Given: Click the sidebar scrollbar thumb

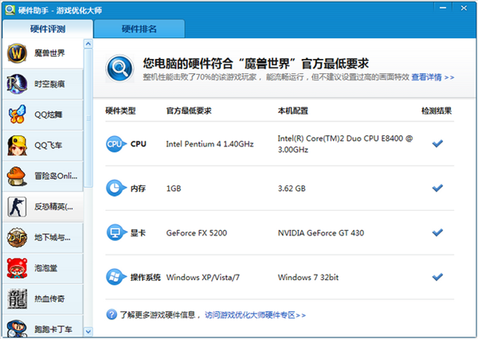Looking at the screenshot, I should coord(88,118).
